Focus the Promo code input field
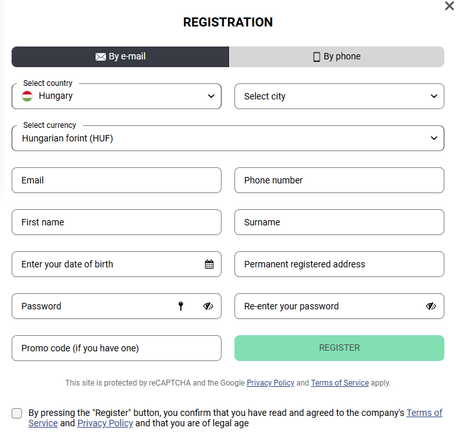The height and width of the screenshot is (445, 456). point(117,348)
